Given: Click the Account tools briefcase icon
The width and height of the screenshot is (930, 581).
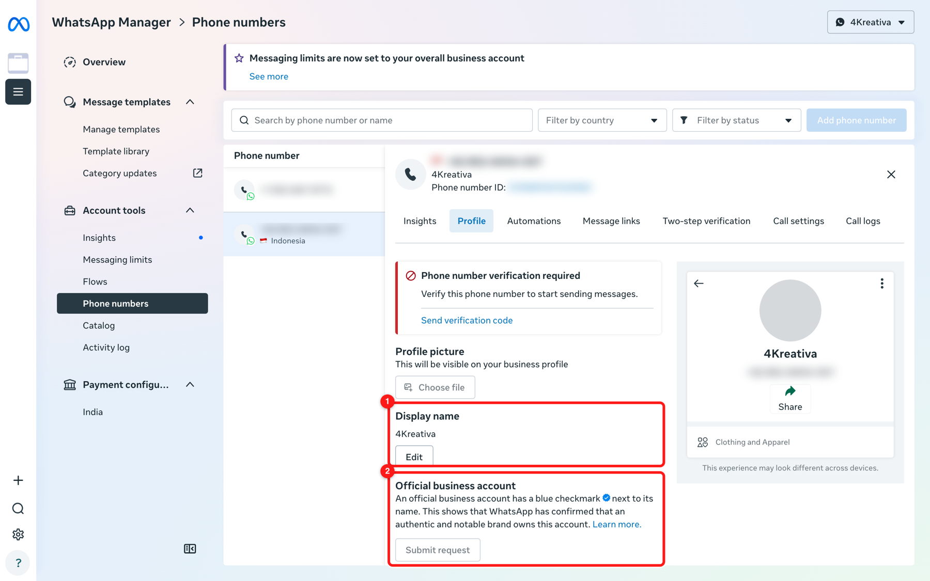Looking at the screenshot, I should (70, 210).
